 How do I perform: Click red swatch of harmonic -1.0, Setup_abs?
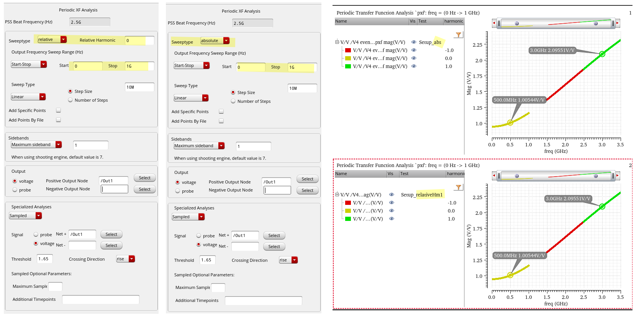[x=348, y=50]
